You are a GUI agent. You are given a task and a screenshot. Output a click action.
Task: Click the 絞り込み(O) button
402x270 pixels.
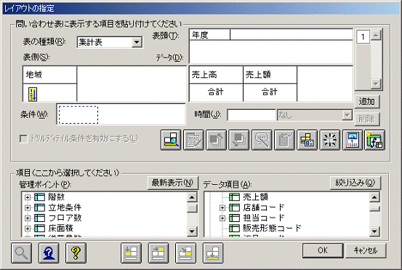click(355, 183)
